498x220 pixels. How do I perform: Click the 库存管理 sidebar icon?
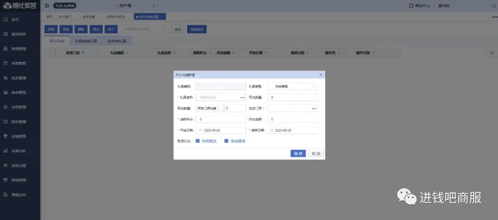(x=6, y=93)
